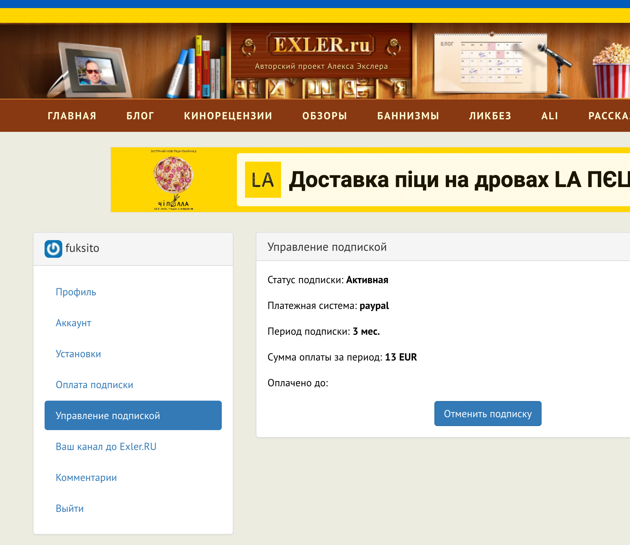Open the Профиль sidebar link

[x=76, y=292]
